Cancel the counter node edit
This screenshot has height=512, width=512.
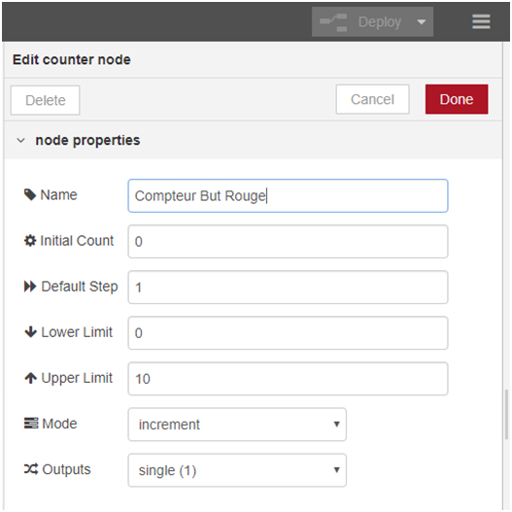(x=372, y=99)
